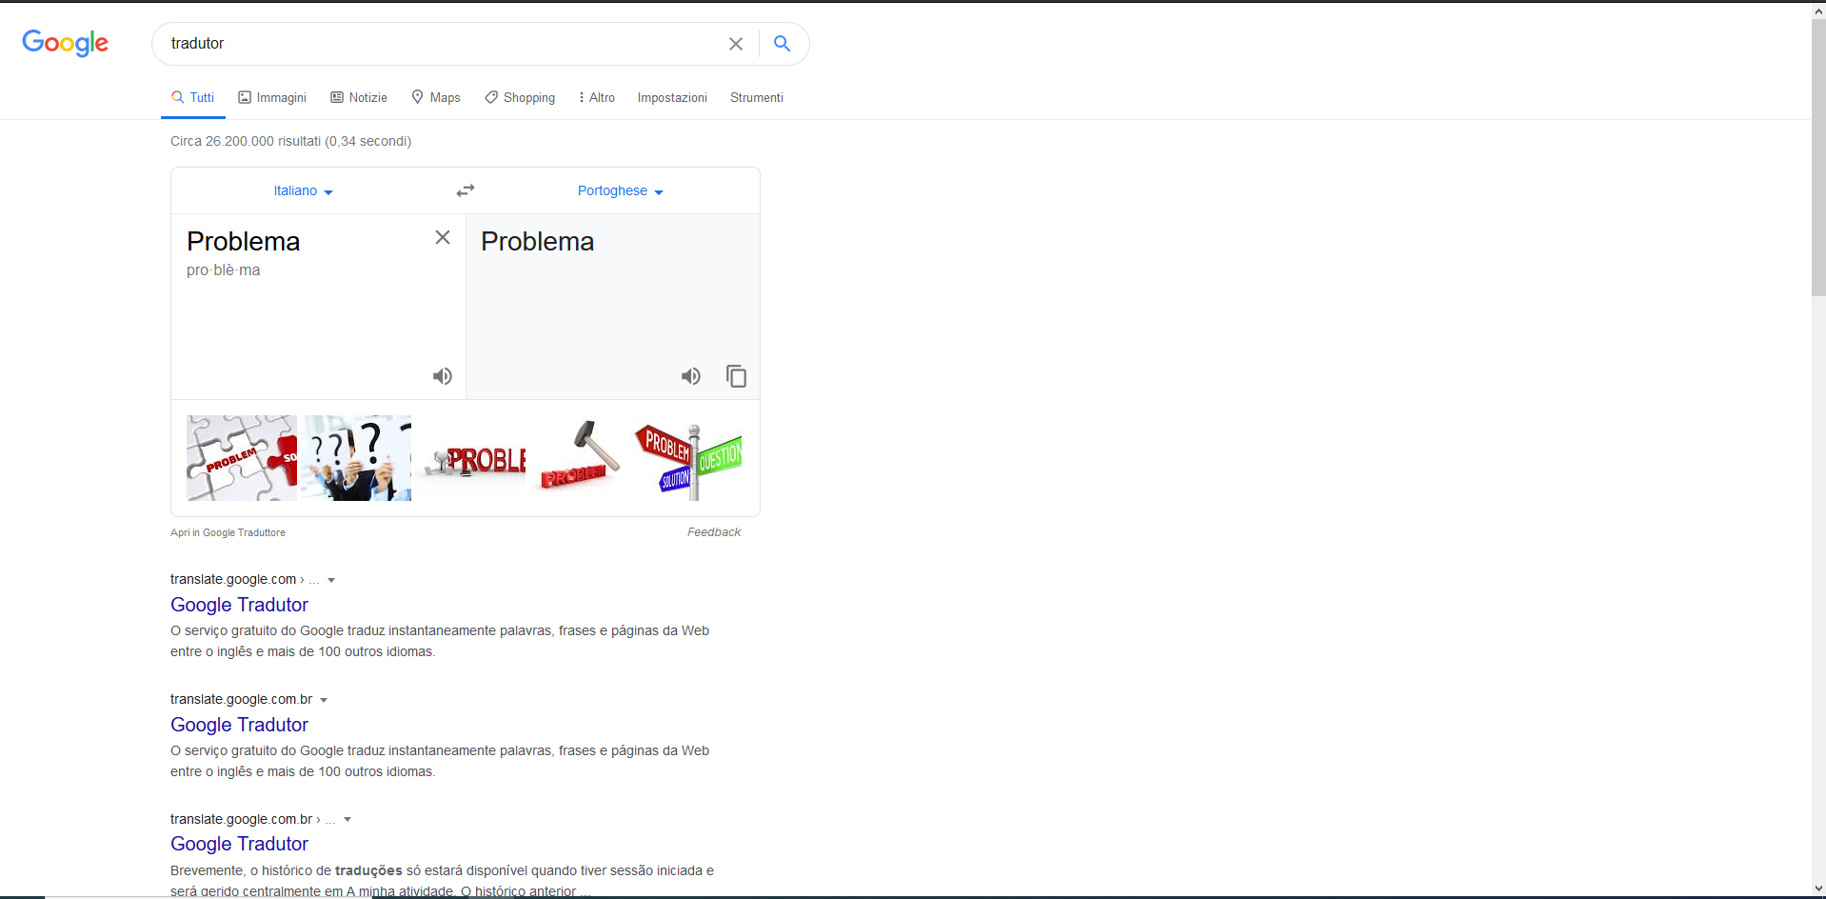Image resolution: width=1826 pixels, height=899 pixels.
Task: Click the pronunciation text 'pro·blè·ma'
Action: click(x=224, y=270)
